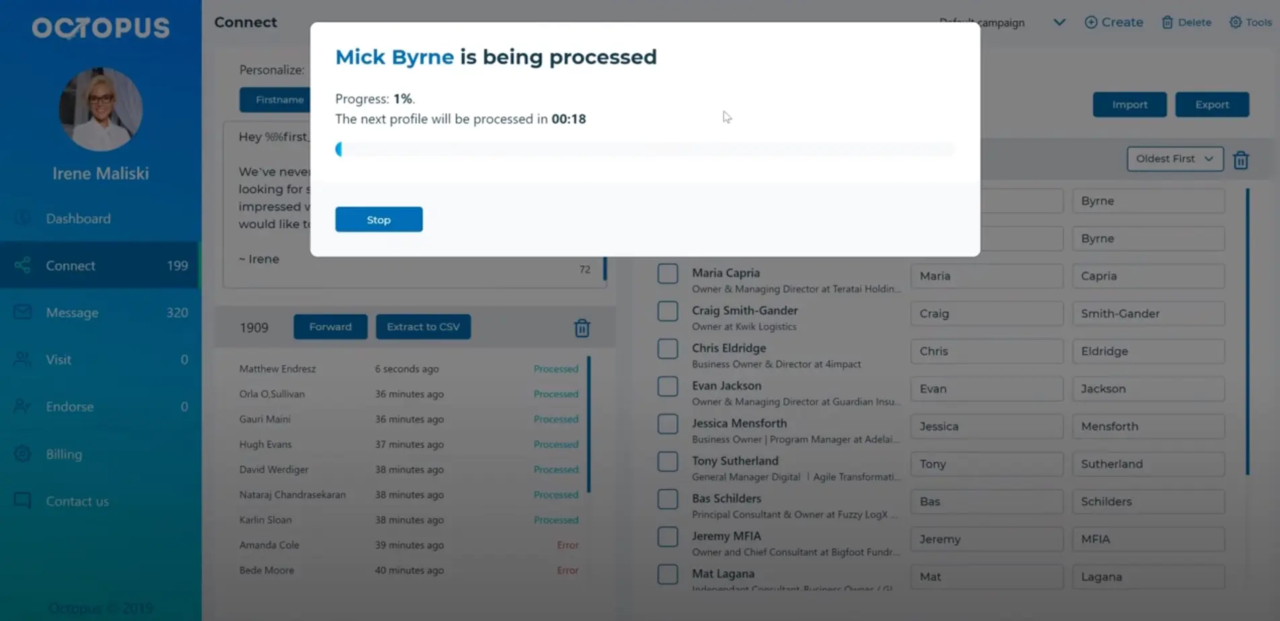Select Evan Jackson's checkbox

click(667, 386)
